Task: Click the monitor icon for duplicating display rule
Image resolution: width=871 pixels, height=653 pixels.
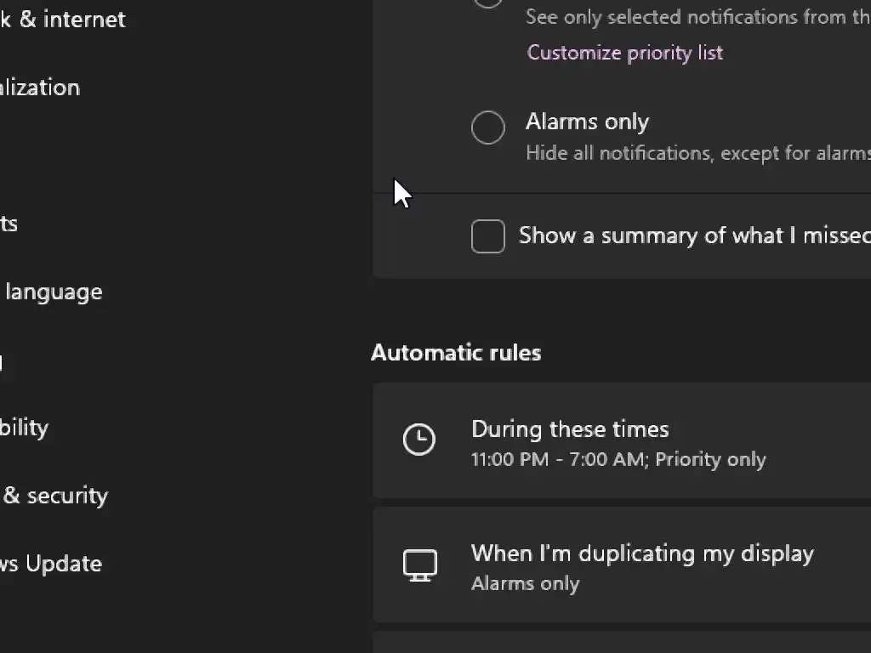Action: (419, 565)
